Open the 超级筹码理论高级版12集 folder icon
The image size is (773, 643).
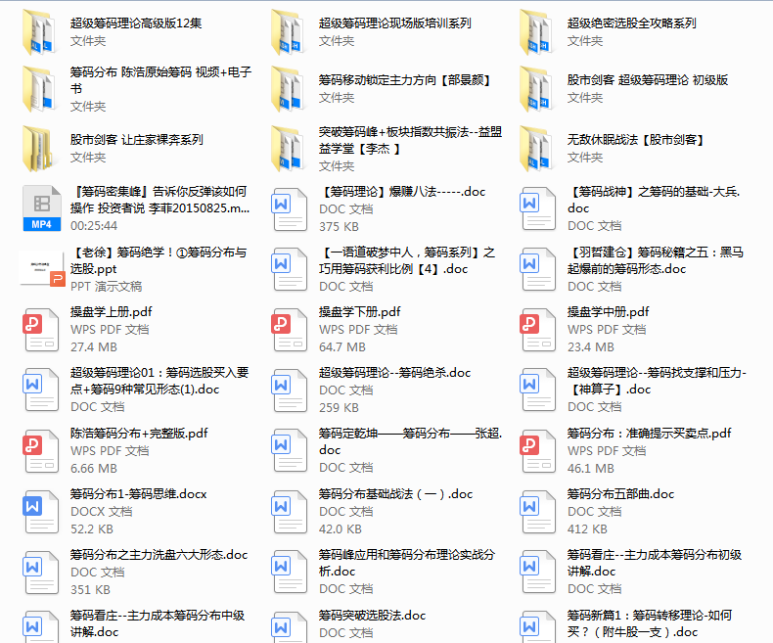click(40, 31)
